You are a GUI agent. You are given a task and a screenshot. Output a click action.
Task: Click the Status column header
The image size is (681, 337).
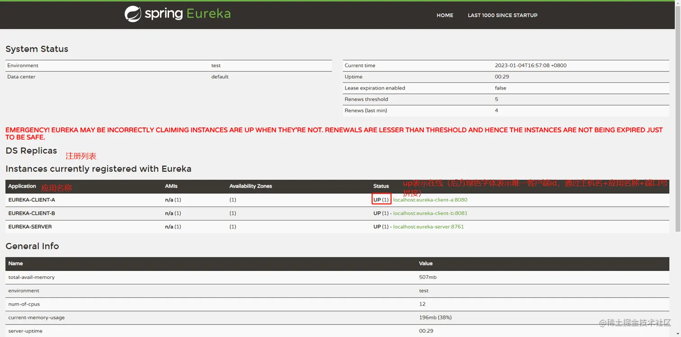click(x=381, y=186)
